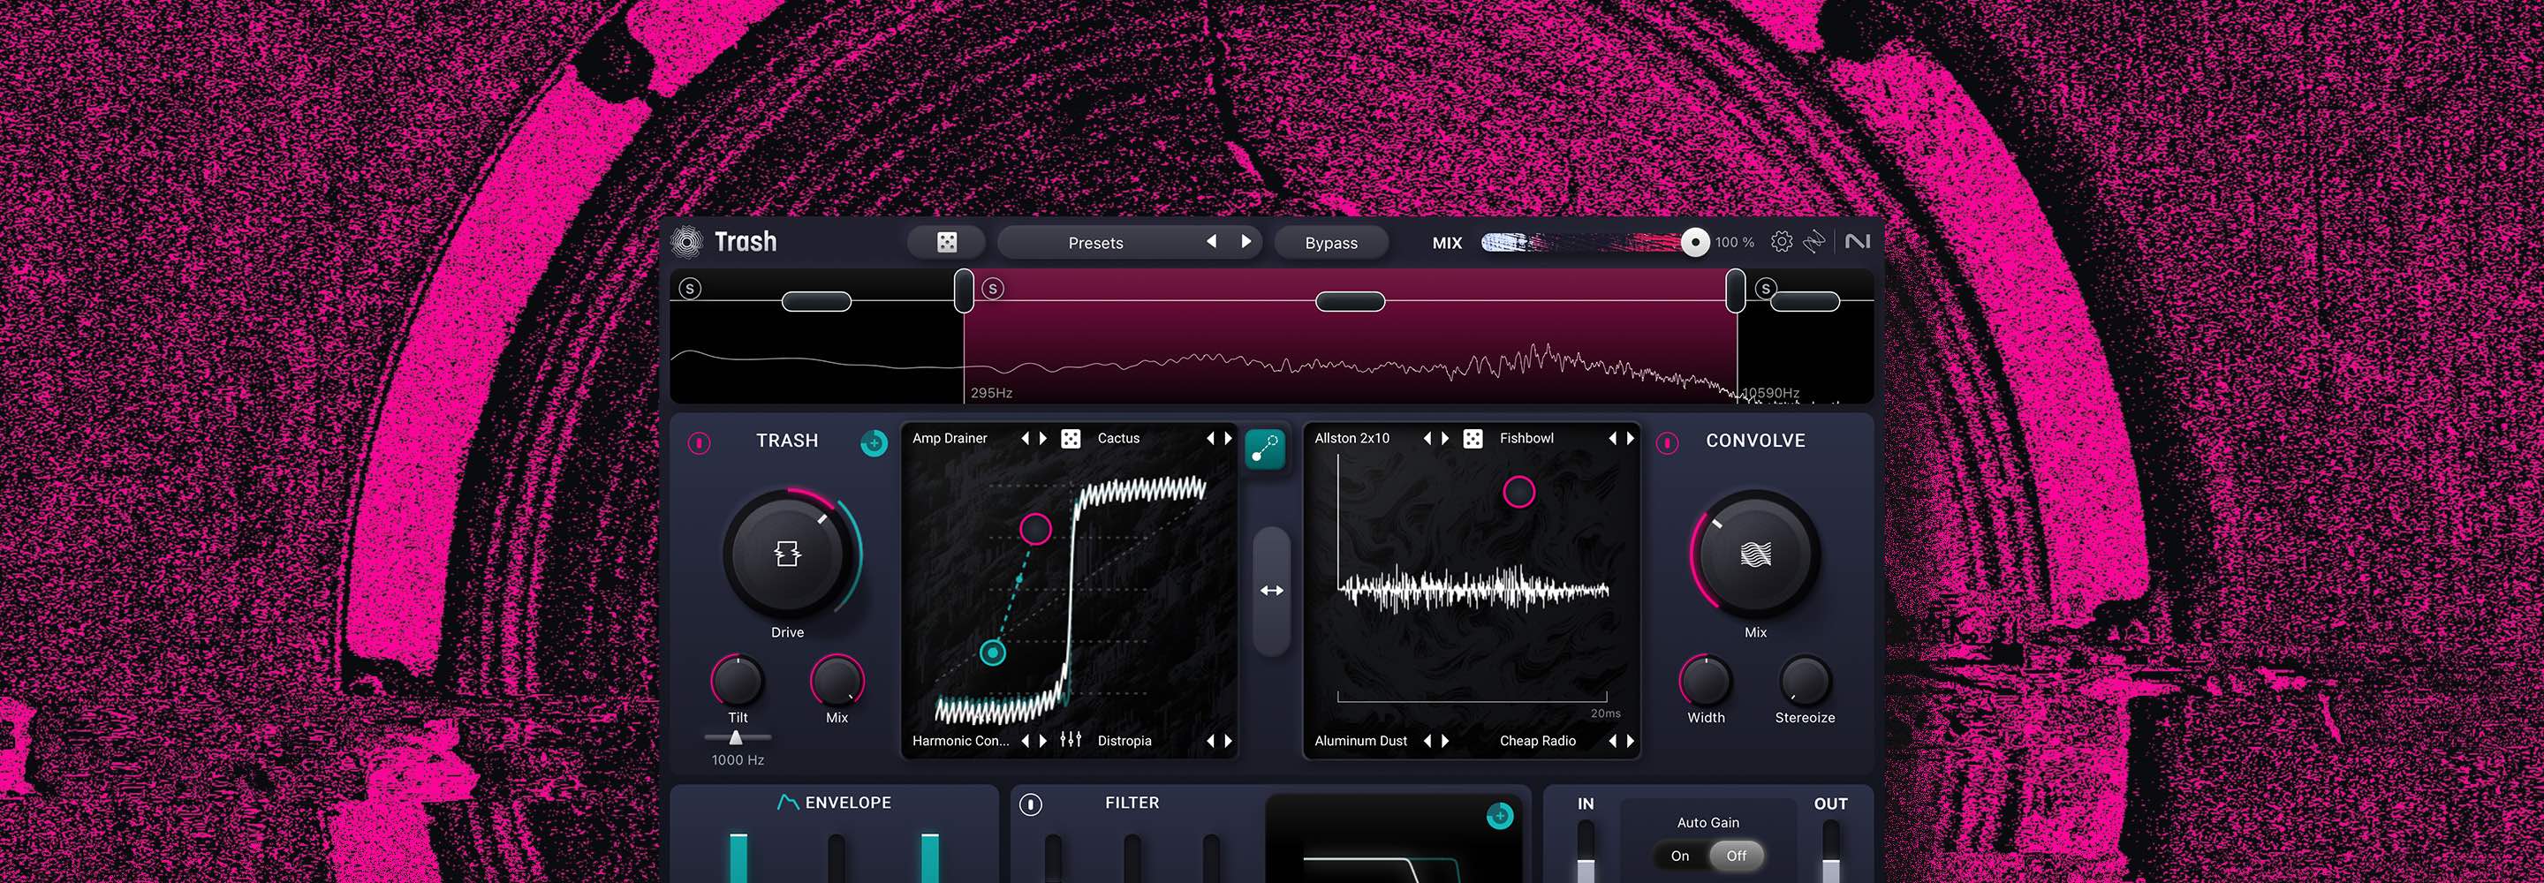Select next Amp Drainer distortion type
The image size is (2544, 883).
1043,438
